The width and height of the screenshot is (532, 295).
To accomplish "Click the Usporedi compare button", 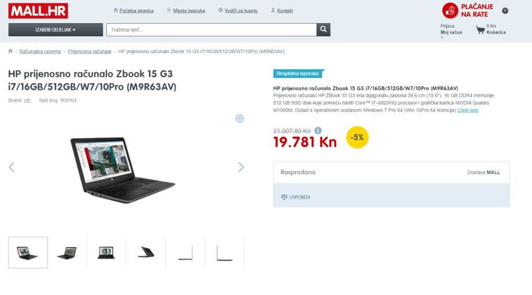I will (x=295, y=197).
